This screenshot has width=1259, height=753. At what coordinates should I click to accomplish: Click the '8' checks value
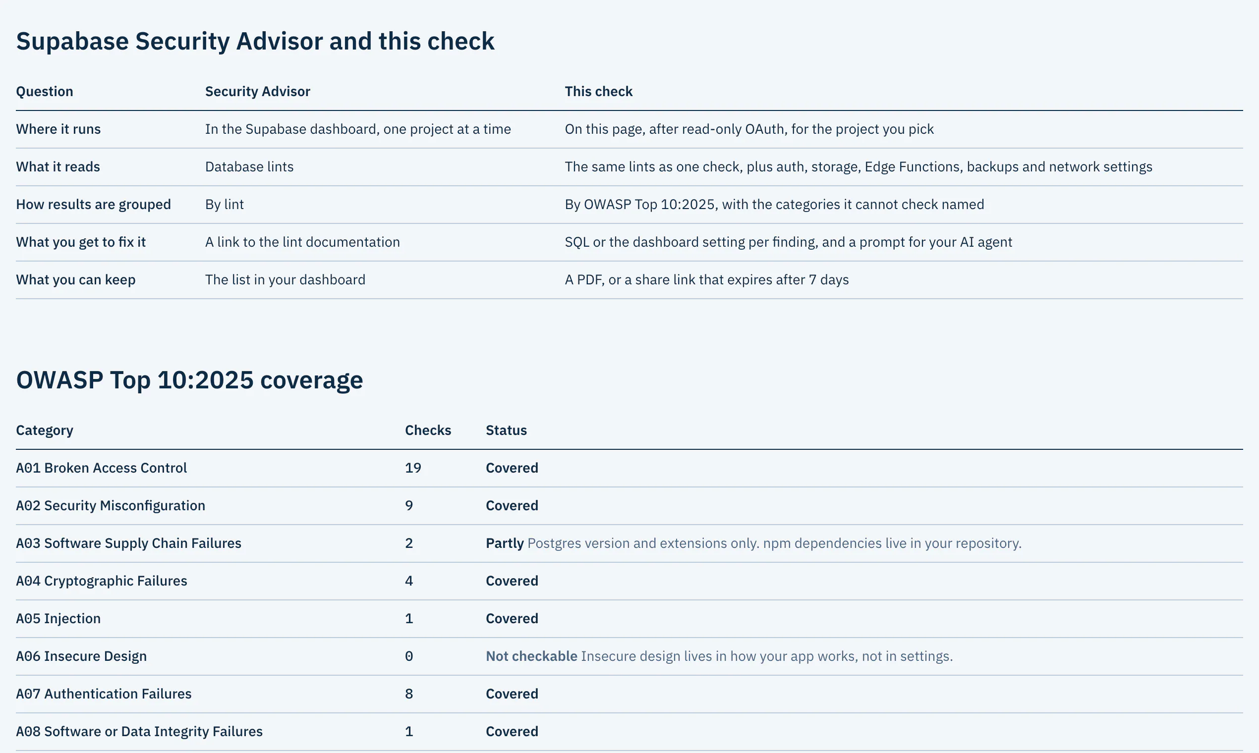pyautogui.click(x=408, y=694)
